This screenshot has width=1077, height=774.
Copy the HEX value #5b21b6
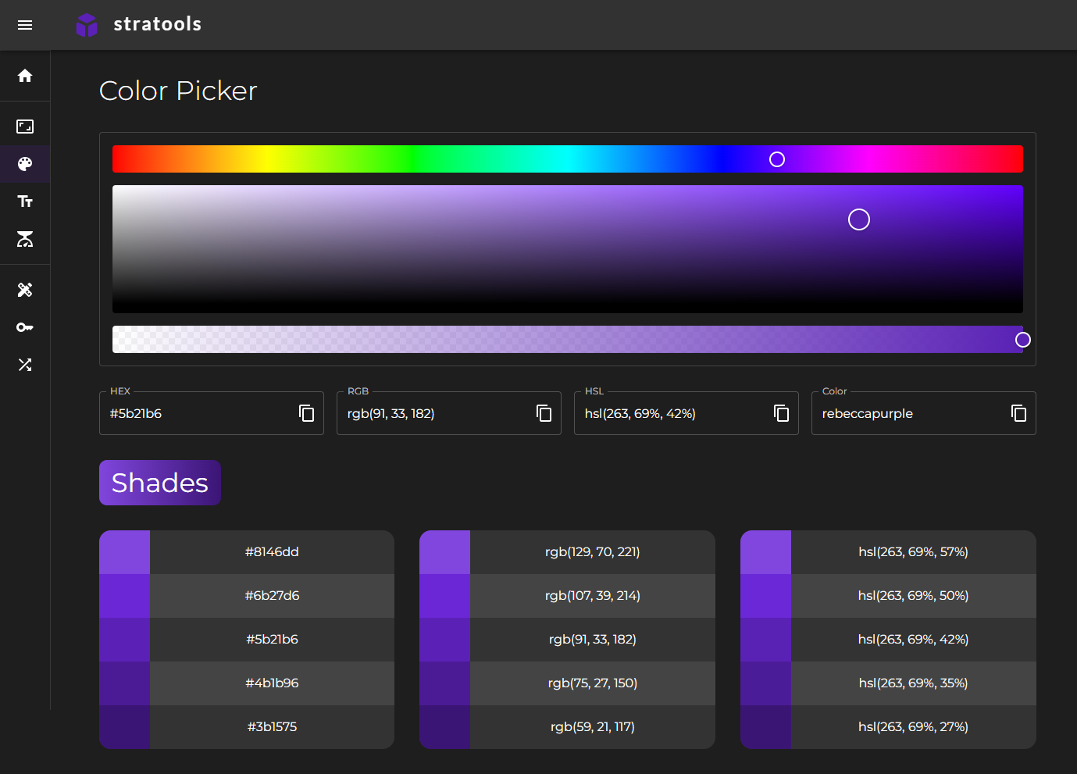click(307, 413)
